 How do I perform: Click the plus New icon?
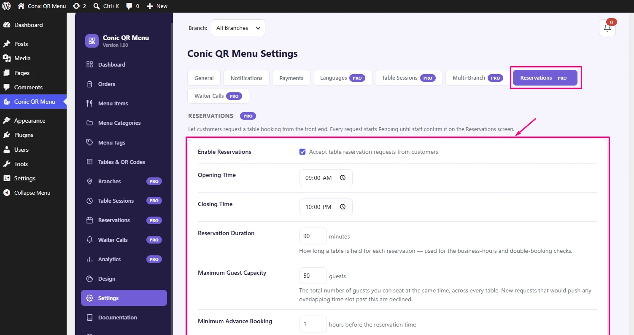tap(150, 6)
